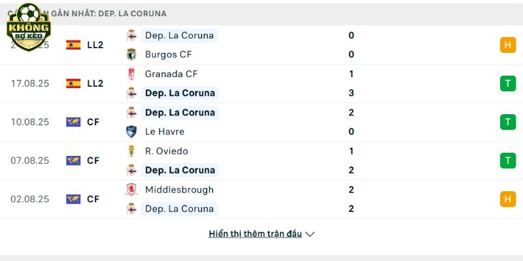Click the chevron beside Hiển thị thêm trận đấu
523x261 pixels.
click(x=310, y=234)
